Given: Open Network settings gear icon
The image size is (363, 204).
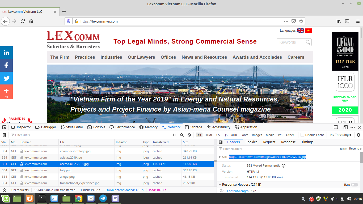Looking at the screenshot, I should tap(358, 135).
